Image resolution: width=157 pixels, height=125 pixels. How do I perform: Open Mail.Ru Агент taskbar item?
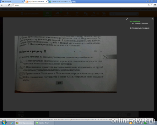(x=44, y=123)
